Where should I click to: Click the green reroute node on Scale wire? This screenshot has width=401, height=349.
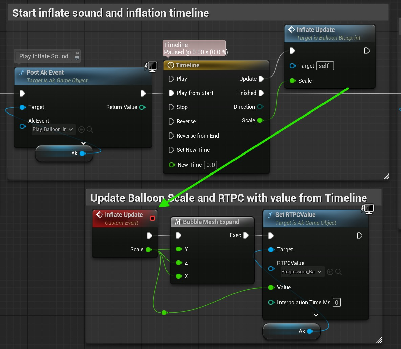coord(164,312)
